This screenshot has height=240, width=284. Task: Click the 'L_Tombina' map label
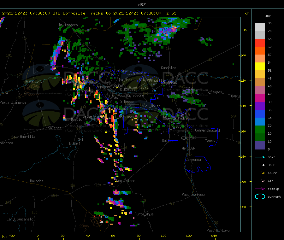pos(118,71)
